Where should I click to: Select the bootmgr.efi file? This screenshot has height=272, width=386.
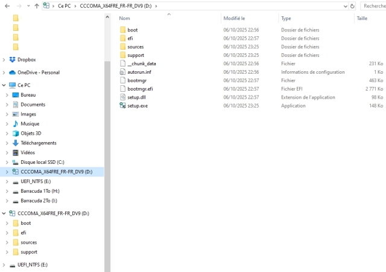[140, 89]
